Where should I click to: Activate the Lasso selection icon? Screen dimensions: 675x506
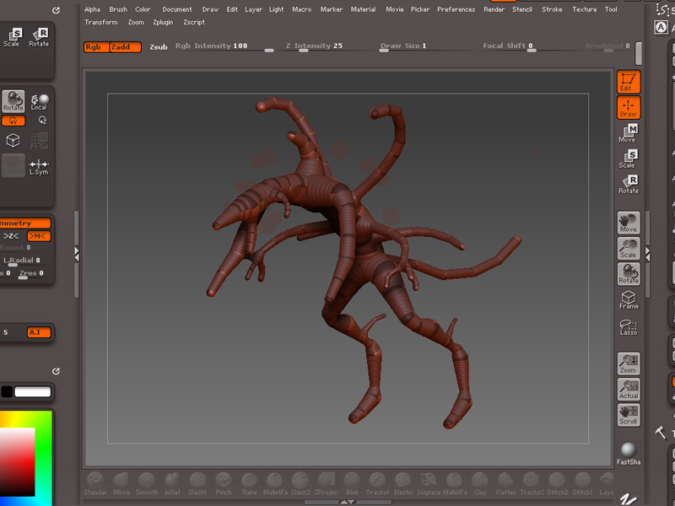[629, 327]
